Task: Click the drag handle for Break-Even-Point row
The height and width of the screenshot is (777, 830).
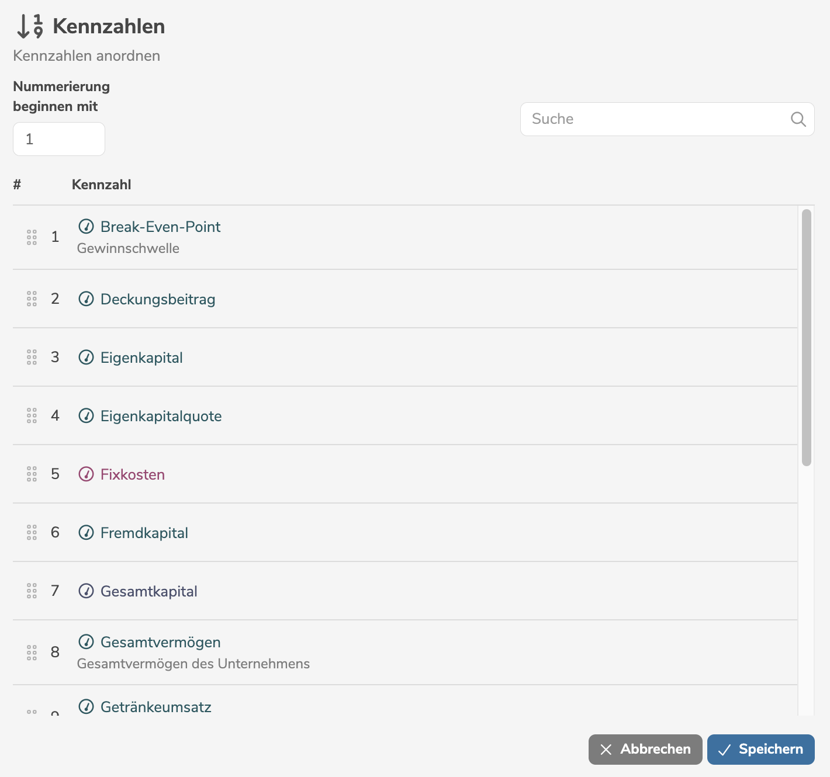Action: pos(32,237)
